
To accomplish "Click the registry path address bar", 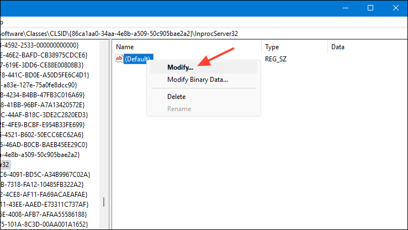I will pos(204,34).
